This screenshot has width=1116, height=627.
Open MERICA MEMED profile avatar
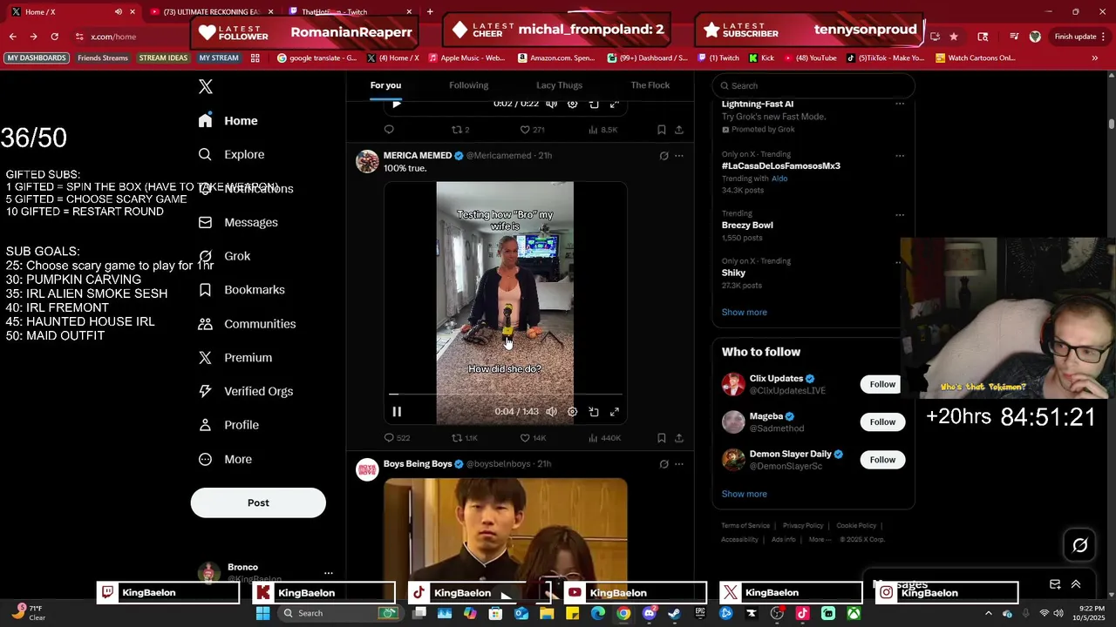click(x=367, y=161)
